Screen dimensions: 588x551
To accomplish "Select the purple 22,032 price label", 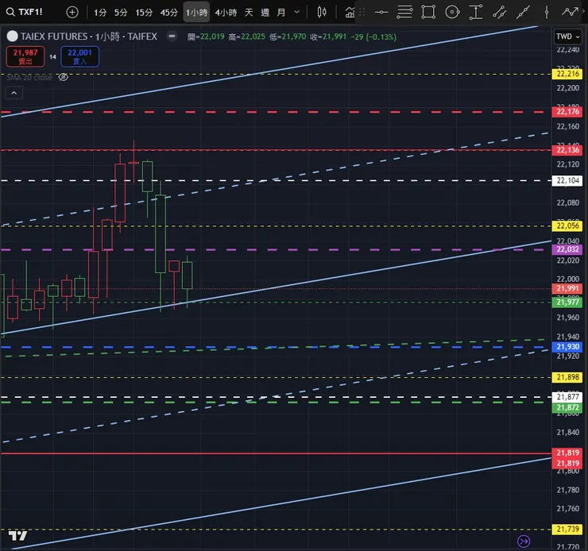I will 567,249.
